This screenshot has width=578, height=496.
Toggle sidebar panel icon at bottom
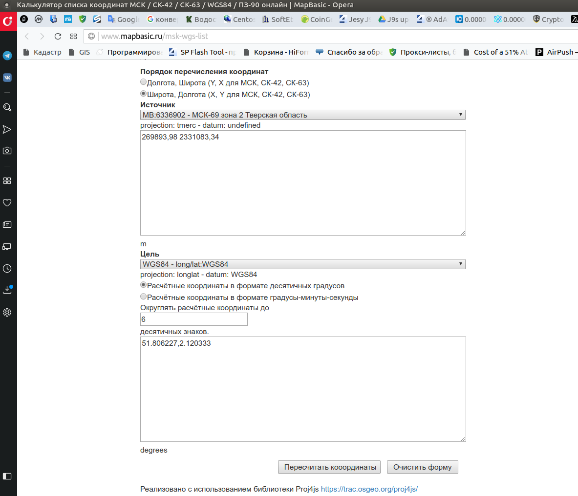click(7, 476)
